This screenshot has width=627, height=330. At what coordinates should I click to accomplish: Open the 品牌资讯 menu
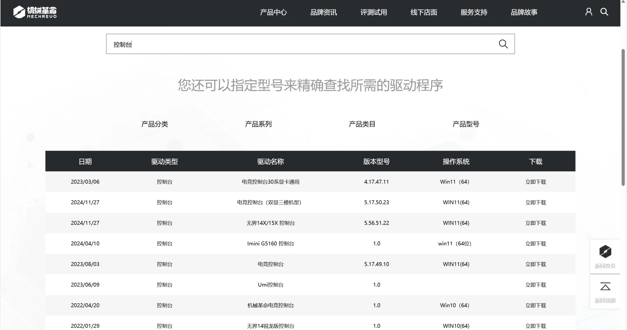pyautogui.click(x=324, y=12)
